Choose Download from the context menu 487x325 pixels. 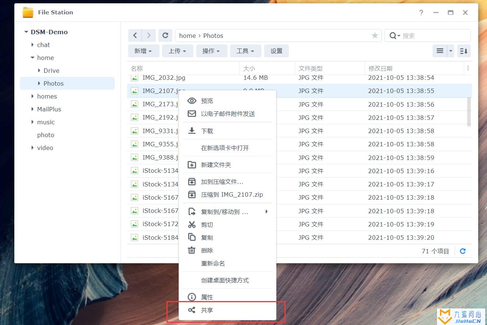pyautogui.click(x=227, y=131)
